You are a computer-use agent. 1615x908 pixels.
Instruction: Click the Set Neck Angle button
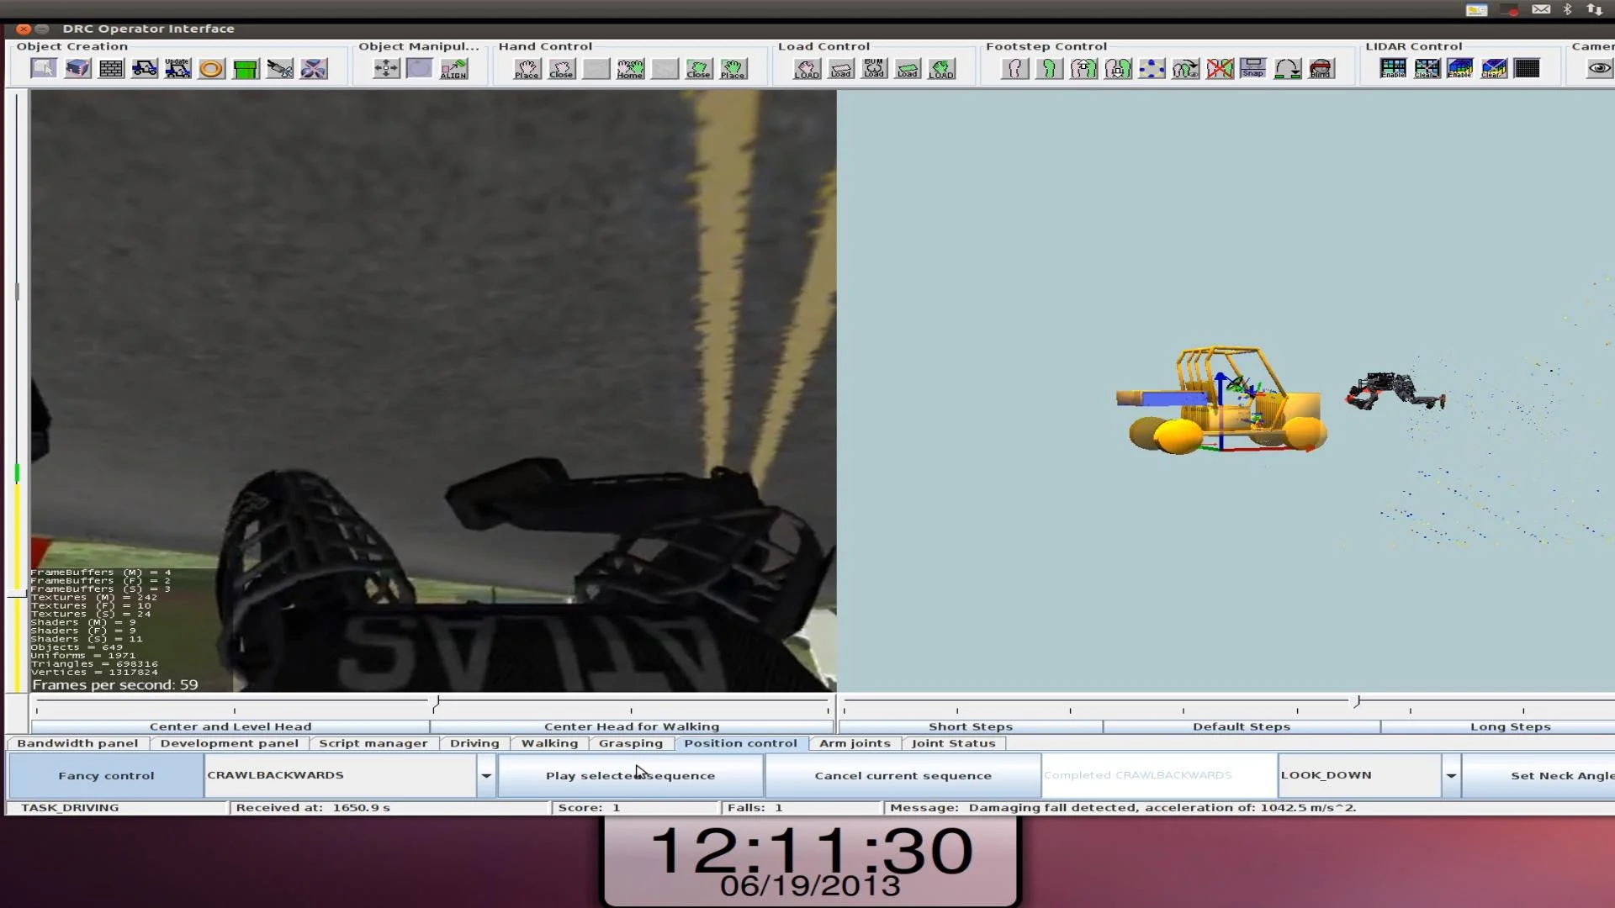[1539, 775]
